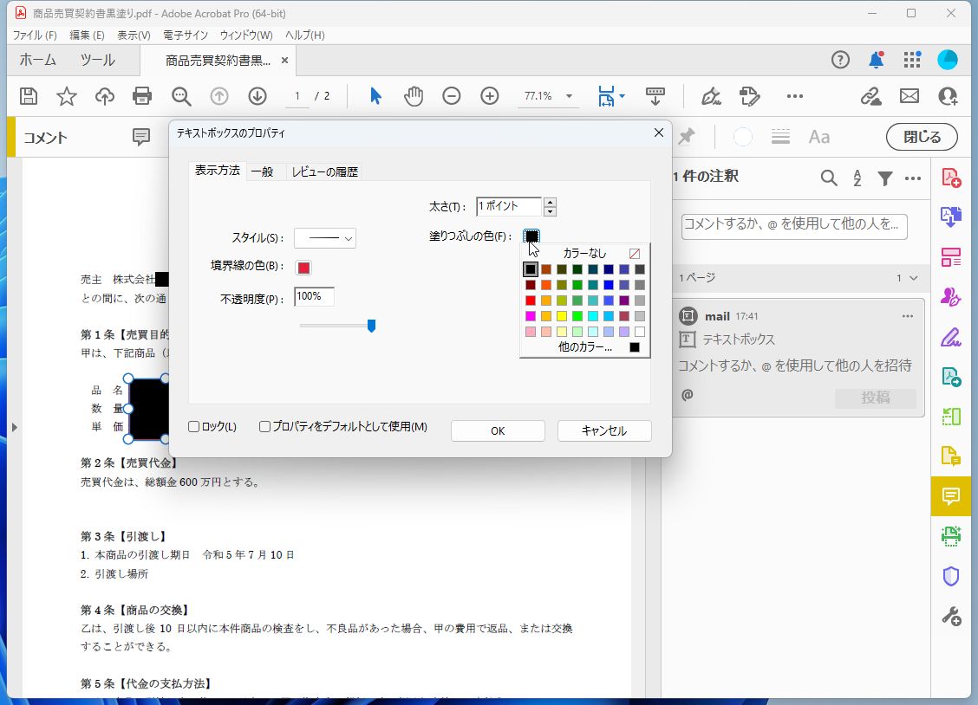Click the opacity slider handle
The width and height of the screenshot is (978, 705).
[x=372, y=326]
